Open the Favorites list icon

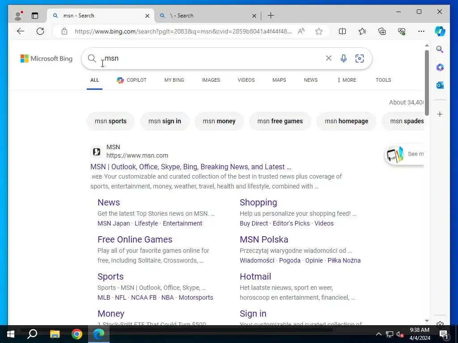(362, 31)
